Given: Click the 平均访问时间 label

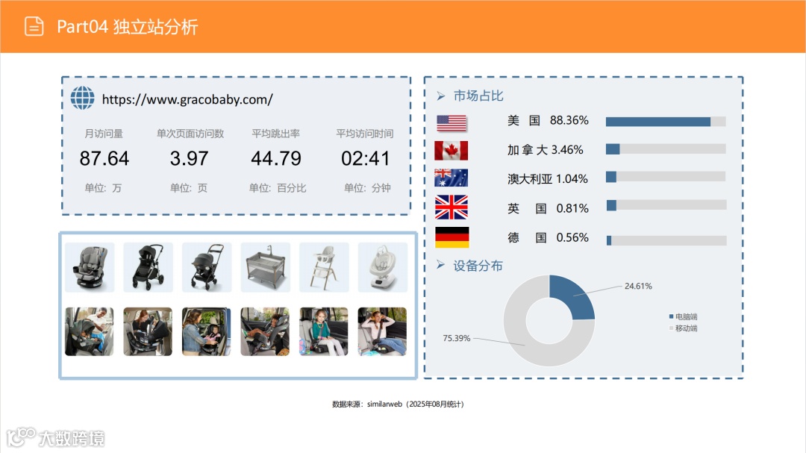Looking at the screenshot, I should point(365,134).
